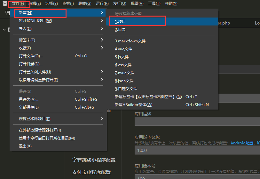Click the 应用版本号 field showing 100
This screenshot has width=260, height=179.
(197, 177)
